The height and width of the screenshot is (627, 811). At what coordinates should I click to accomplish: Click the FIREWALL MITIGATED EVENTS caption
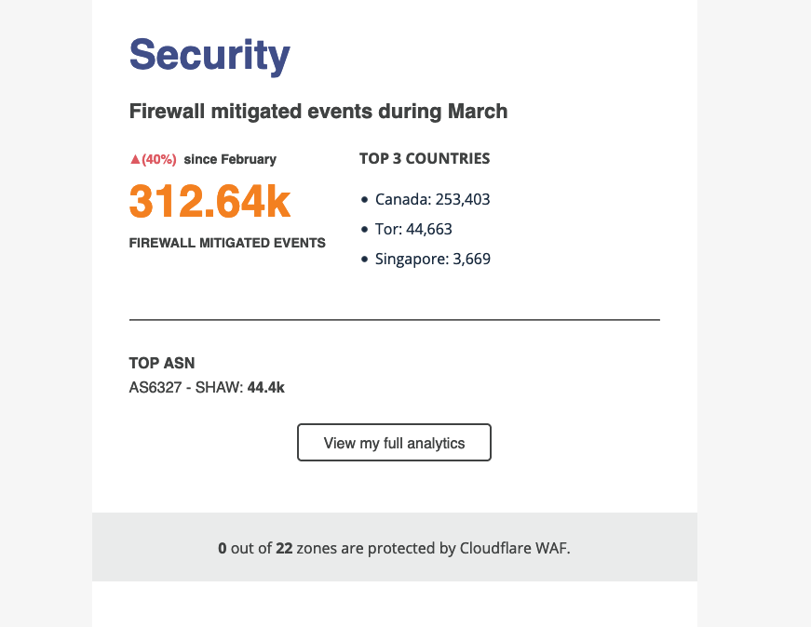[x=227, y=243]
